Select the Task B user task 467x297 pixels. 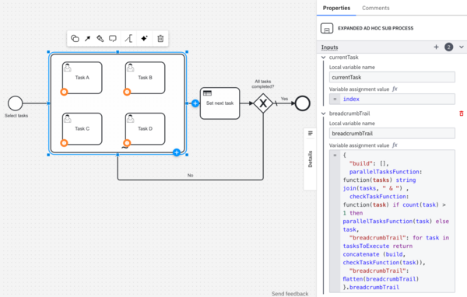145,78
